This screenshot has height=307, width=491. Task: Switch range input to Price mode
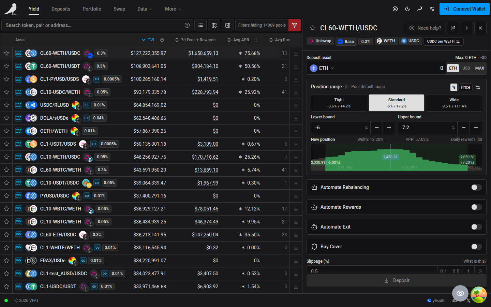point(465,87)
